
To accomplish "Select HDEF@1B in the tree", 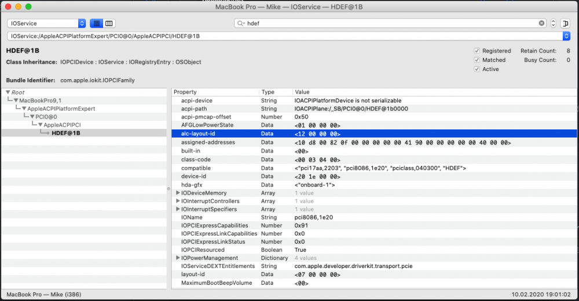I will (x=66, y=133).
